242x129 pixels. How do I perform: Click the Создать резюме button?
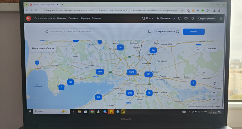click(206, 19)
